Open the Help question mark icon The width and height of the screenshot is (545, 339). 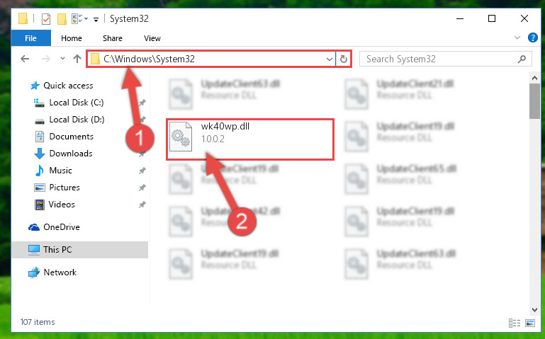coord(532,38)
